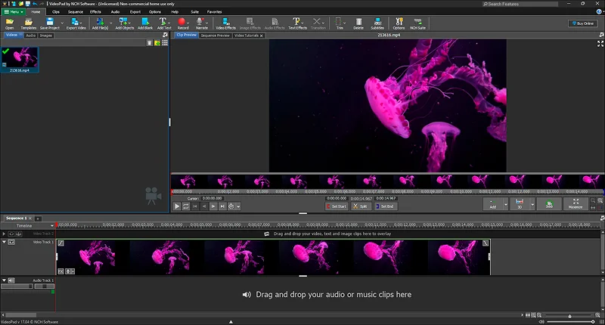Insert a blank clip with Add Blank

tap(145, 23)
